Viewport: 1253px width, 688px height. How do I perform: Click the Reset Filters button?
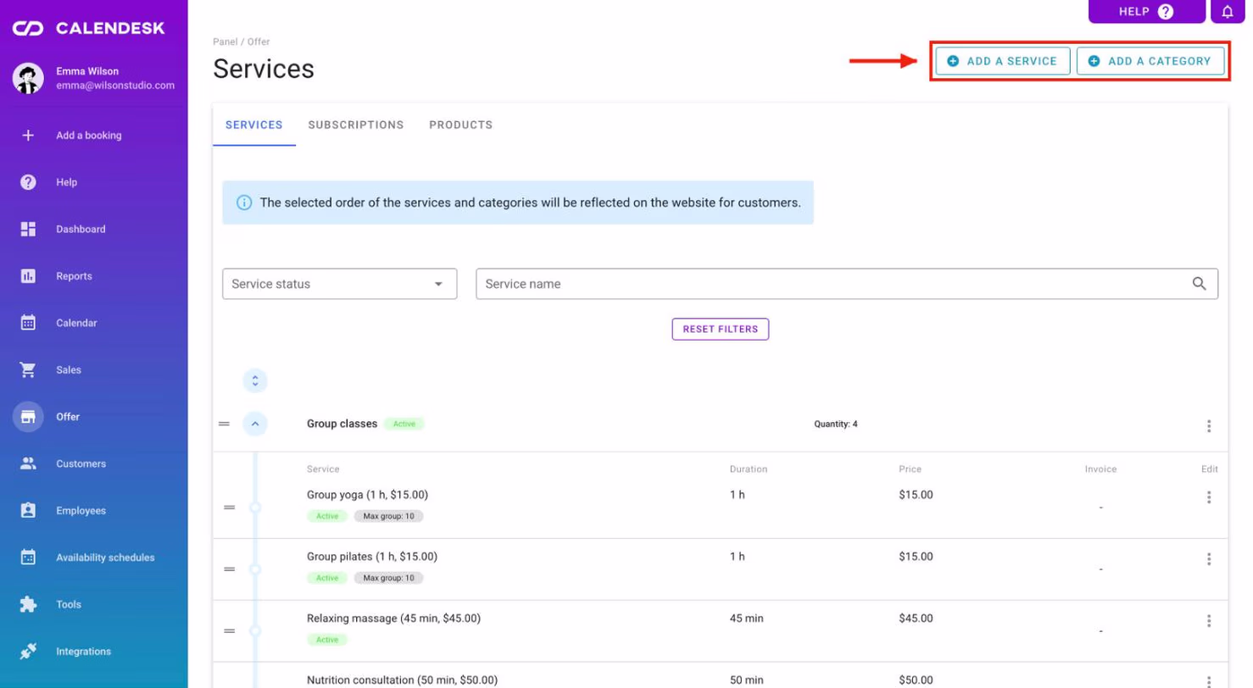721,329
